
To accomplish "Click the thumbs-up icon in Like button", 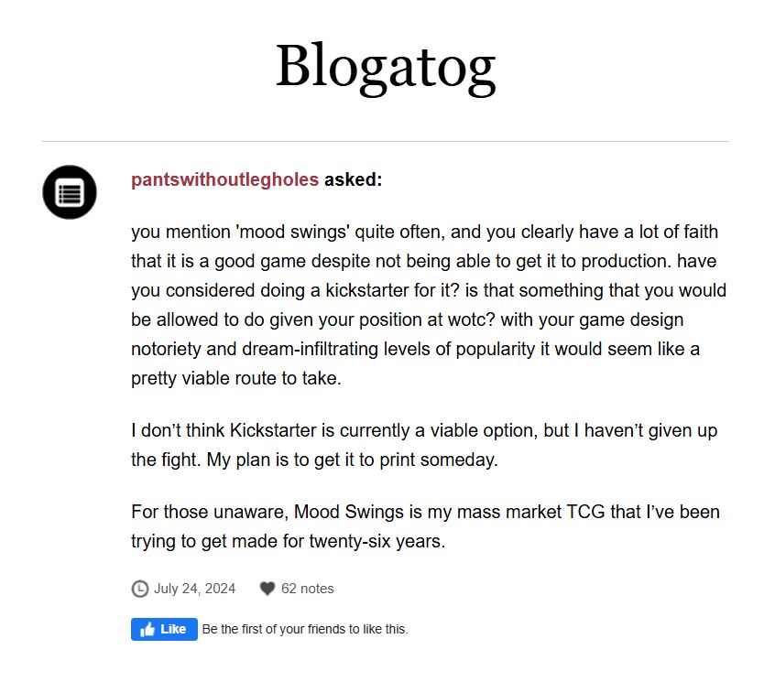I will click(x=147, y=630).
